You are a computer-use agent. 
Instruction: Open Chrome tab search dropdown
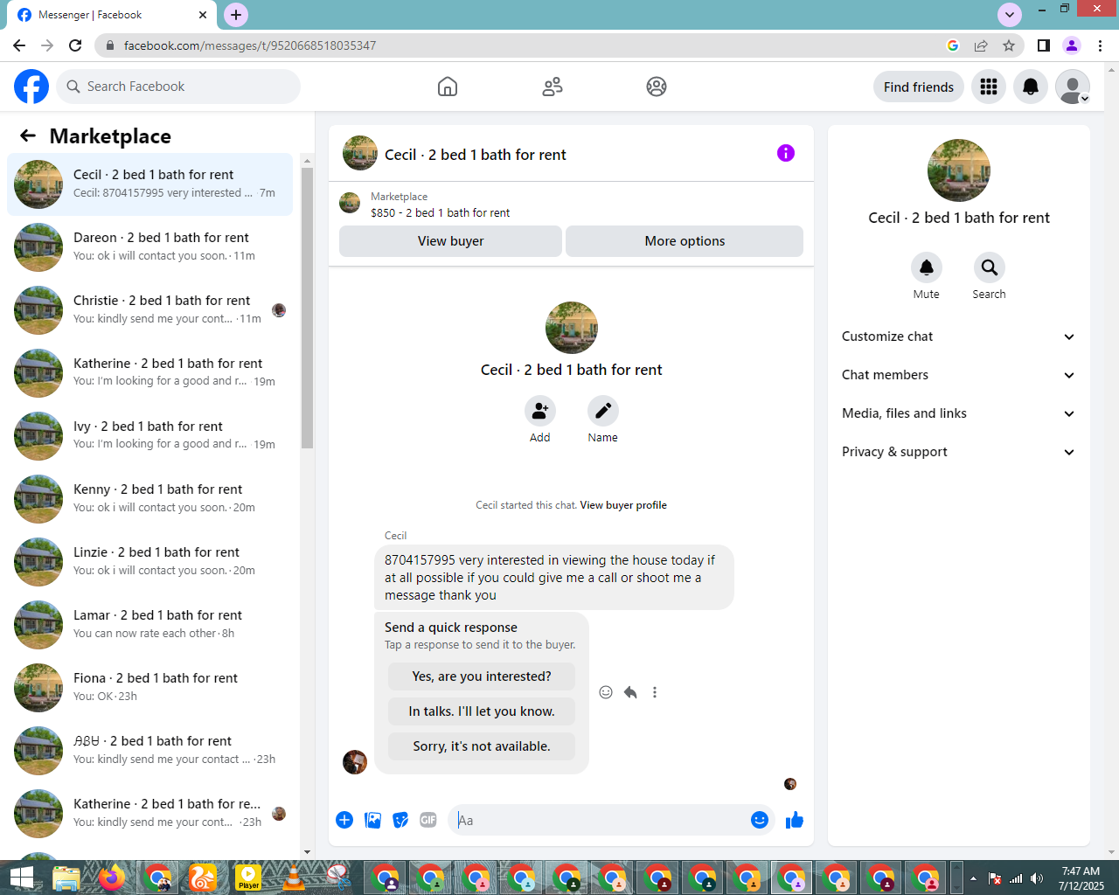click(x=1010, y=15)
